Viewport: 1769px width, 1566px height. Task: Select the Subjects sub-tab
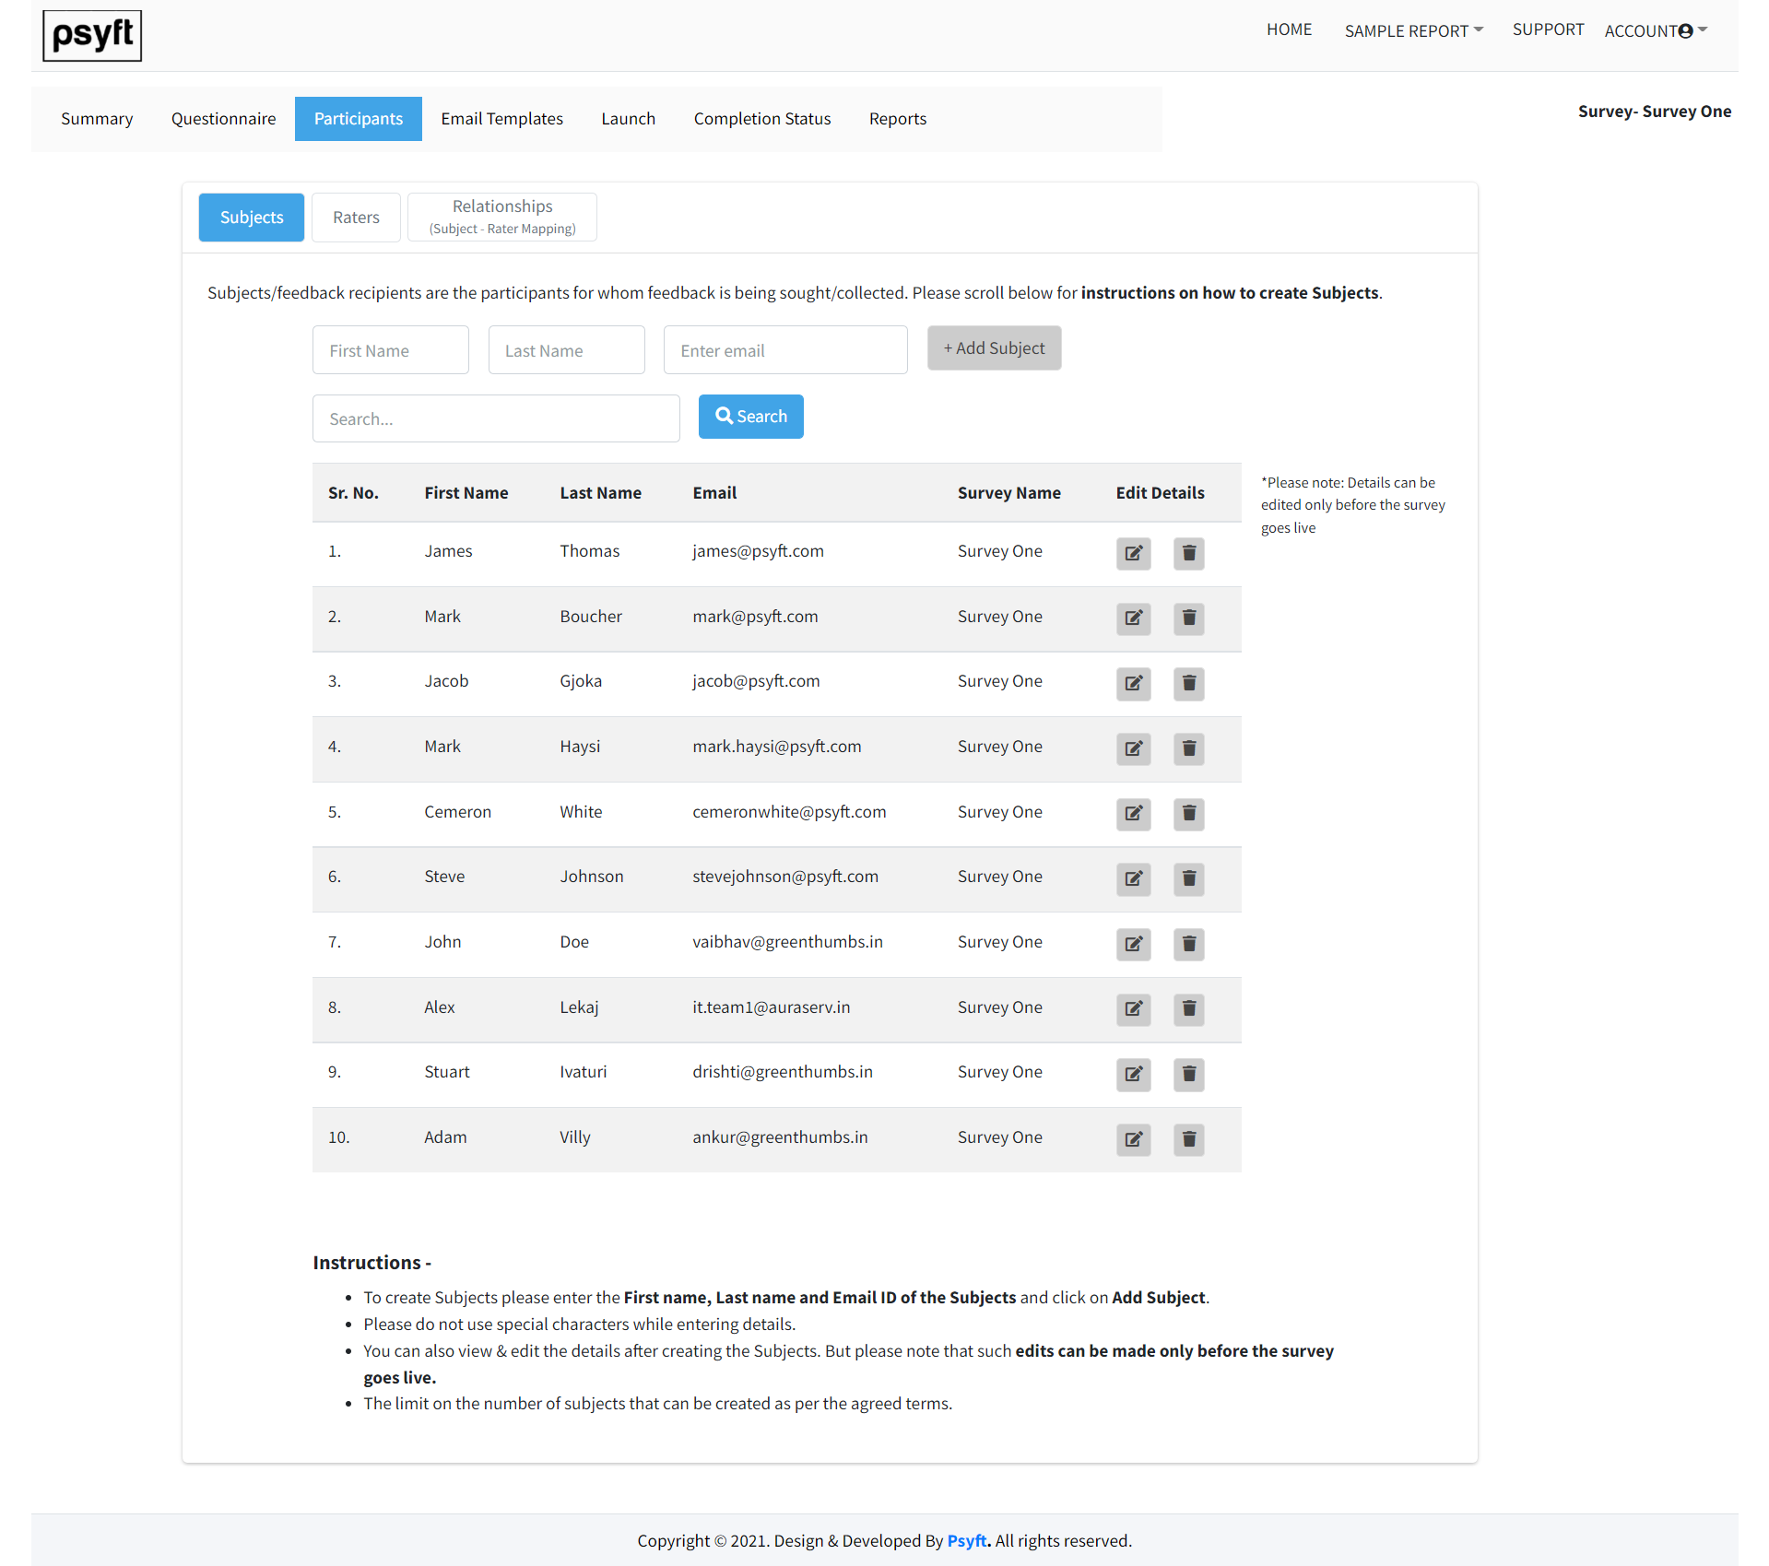(252, 218)
